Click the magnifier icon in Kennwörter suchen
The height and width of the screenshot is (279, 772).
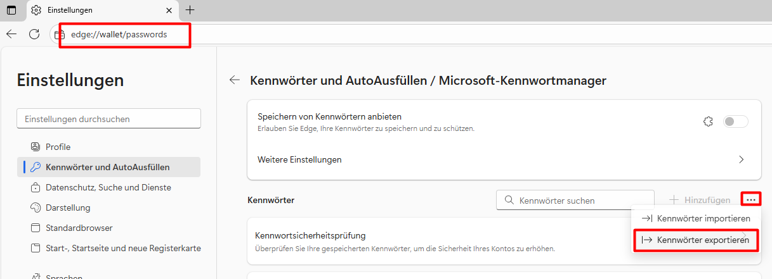509,201
